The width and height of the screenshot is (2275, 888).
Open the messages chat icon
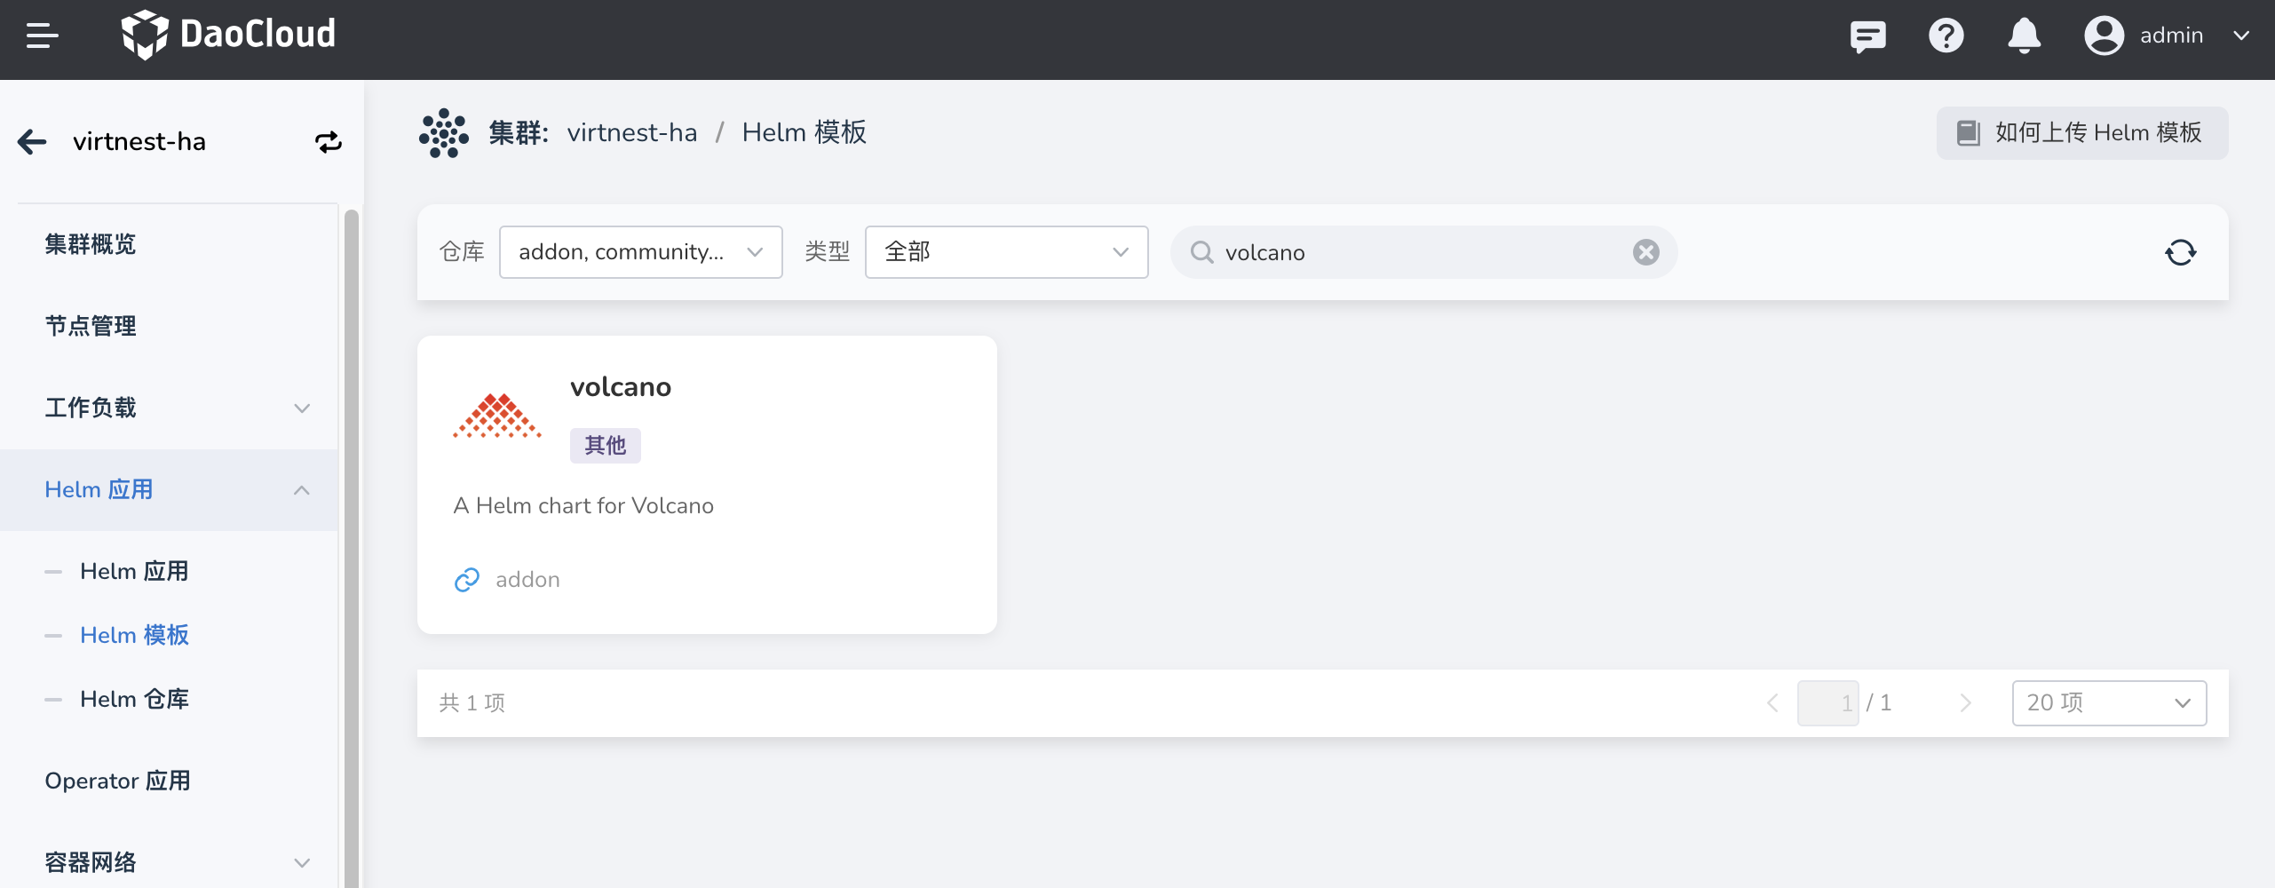coord(1867,36)
